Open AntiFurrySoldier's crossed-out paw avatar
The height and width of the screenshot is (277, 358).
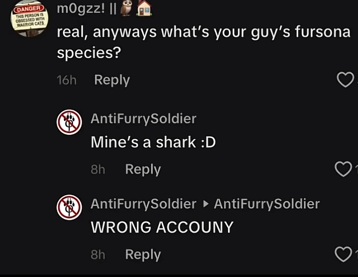[69, 122]
